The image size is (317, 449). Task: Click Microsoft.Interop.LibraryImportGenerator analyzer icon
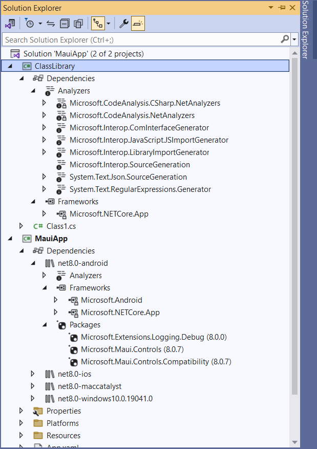point(60,152)
